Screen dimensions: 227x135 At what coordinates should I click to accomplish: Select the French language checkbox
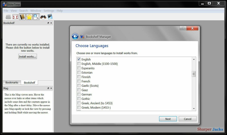coord(79,81)
